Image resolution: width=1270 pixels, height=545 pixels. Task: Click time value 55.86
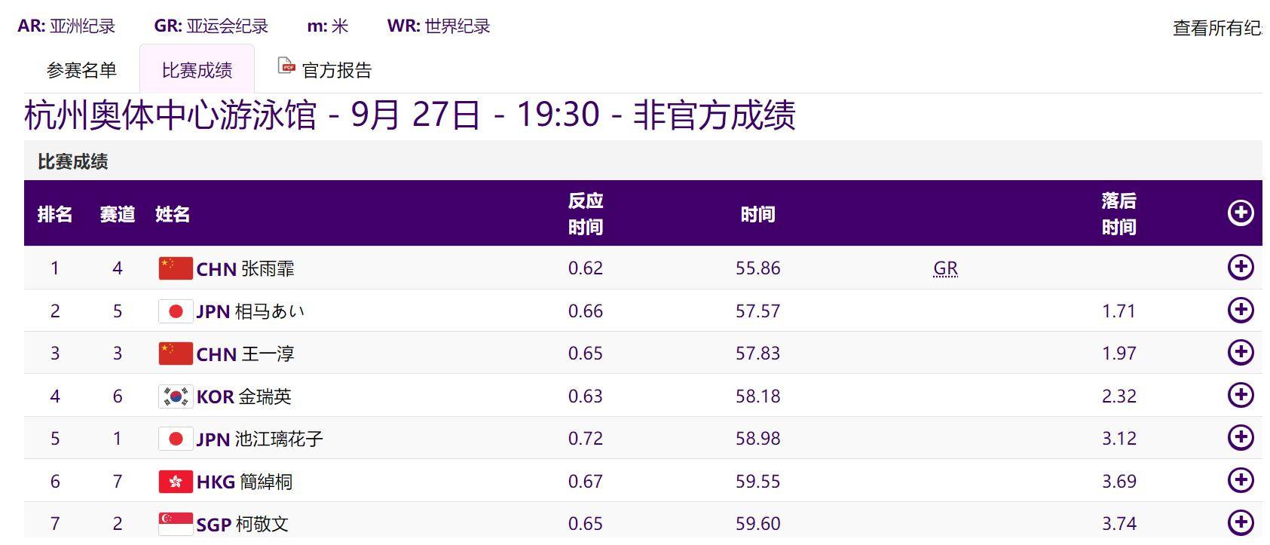(x=757, y=268)
